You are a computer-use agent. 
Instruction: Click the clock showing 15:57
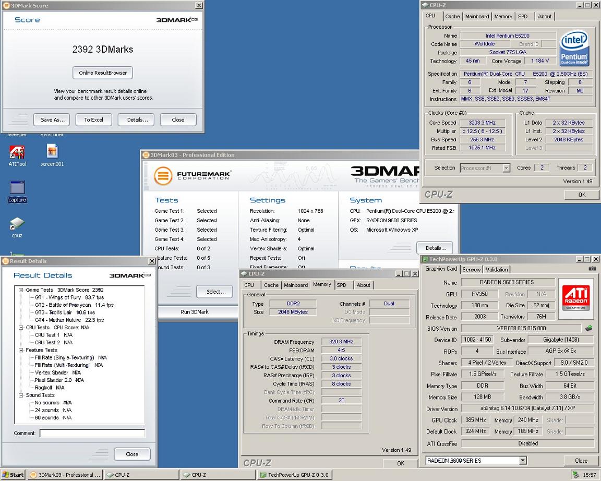589,475
